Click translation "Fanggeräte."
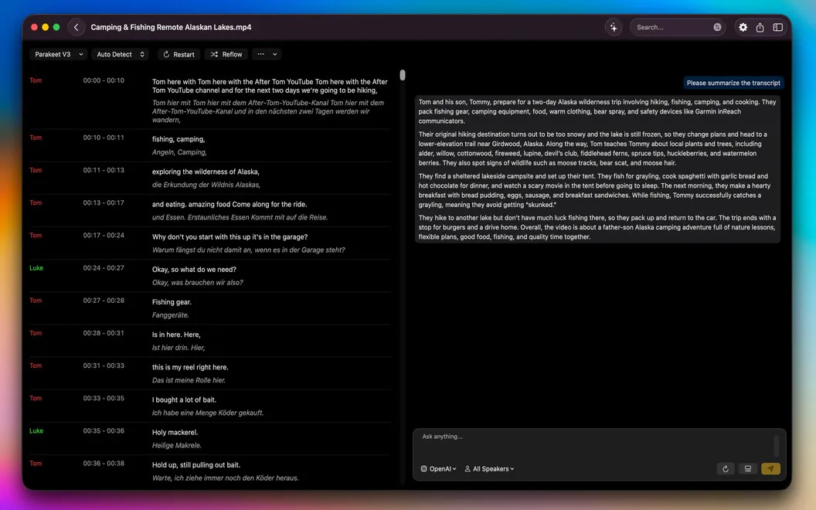The height and width of the screenshot is (510, 816). pyautogui.click(x=170, y=315)
